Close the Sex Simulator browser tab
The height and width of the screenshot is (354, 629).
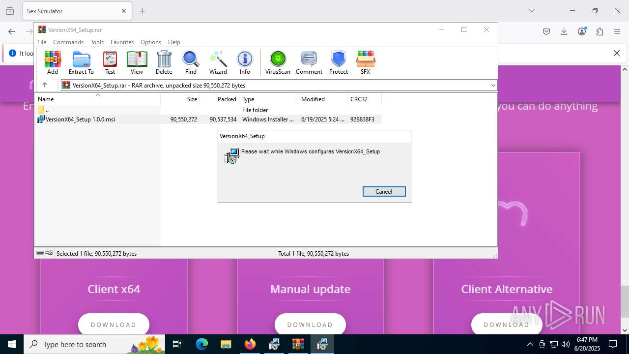[x=124, y=11]
